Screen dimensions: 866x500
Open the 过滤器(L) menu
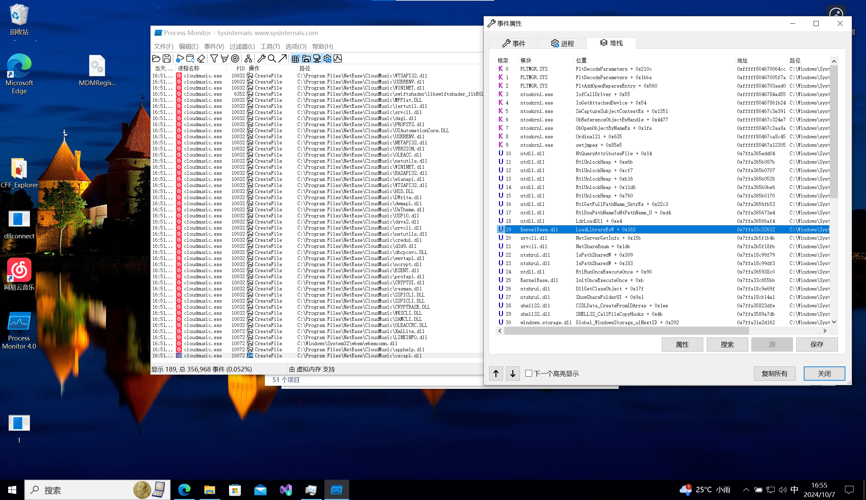click(x=242, y=46)
